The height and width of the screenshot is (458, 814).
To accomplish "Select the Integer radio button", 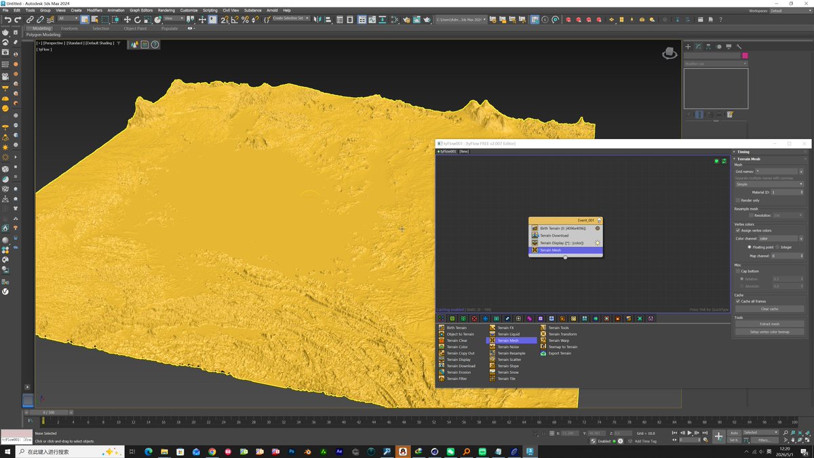I will (777, 247).
